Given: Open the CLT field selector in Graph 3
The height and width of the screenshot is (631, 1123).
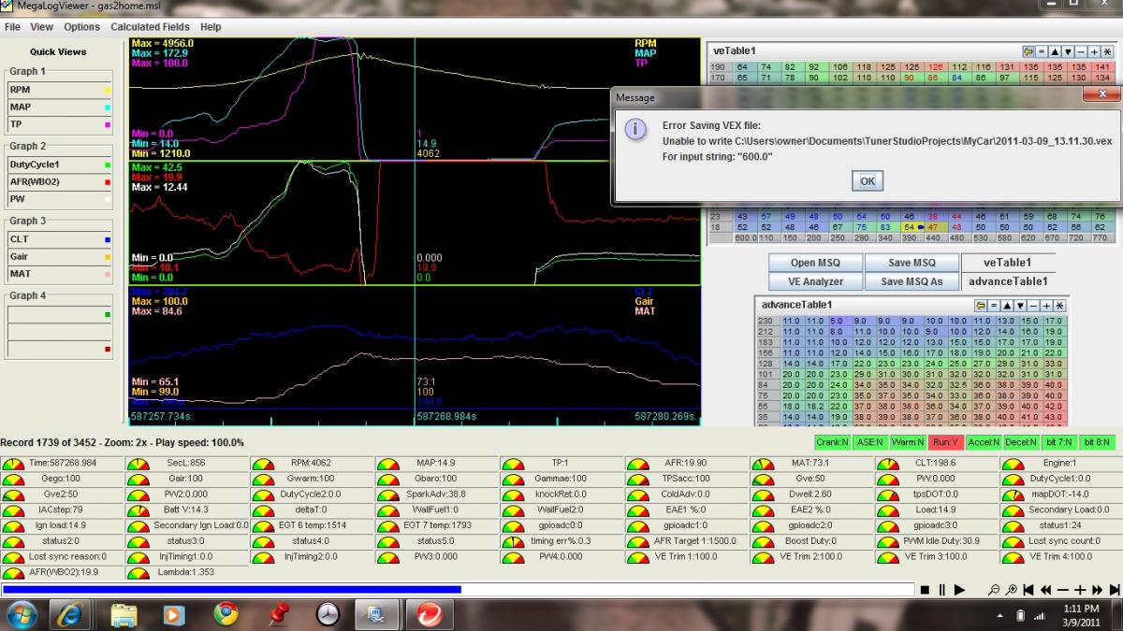Looking at the screenshot, I should [x=60, y=239].
